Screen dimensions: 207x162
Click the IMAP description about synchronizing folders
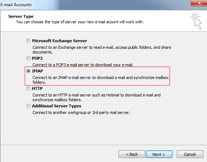click(101, 80)
